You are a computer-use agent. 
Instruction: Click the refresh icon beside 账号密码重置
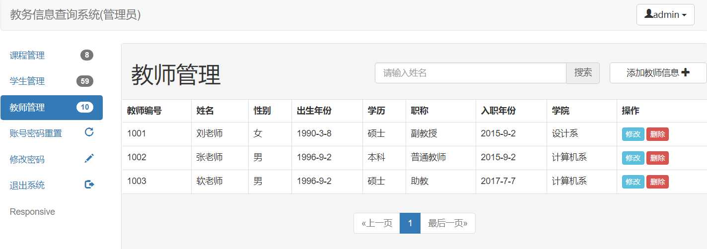coord(89,132)
